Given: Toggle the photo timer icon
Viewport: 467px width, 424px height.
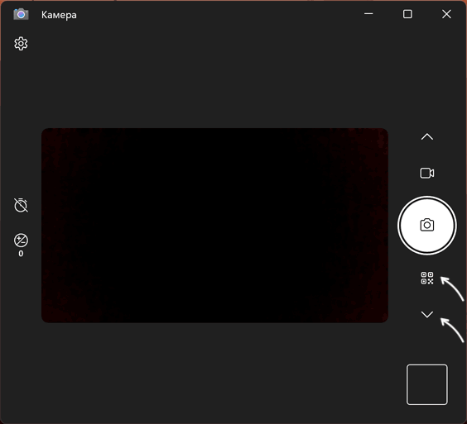Looking at the screenshot, I should [21, 205].
